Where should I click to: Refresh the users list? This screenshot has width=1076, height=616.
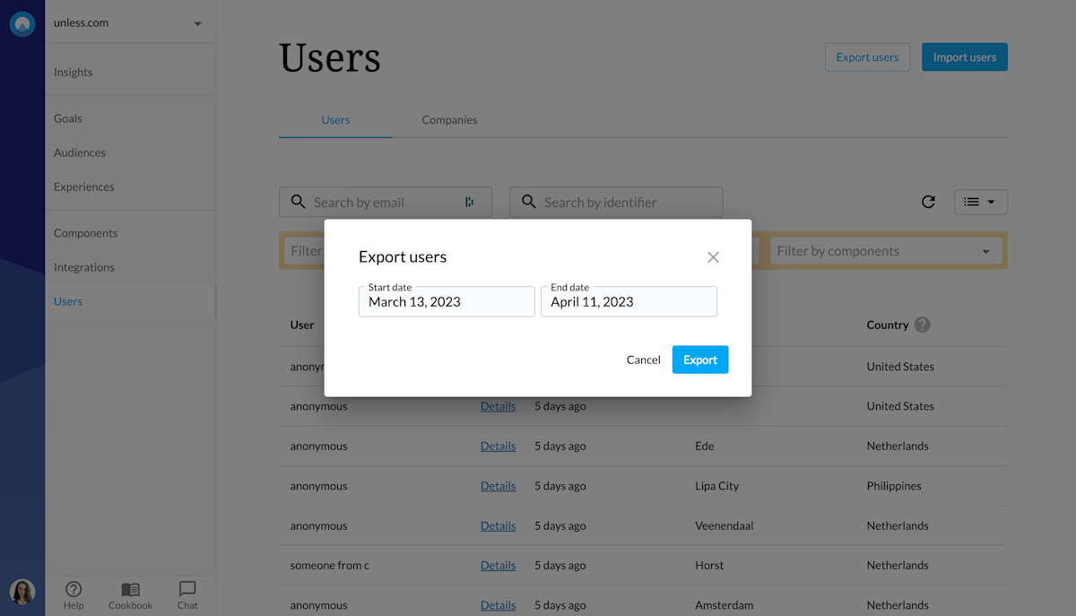click(928, 202)
